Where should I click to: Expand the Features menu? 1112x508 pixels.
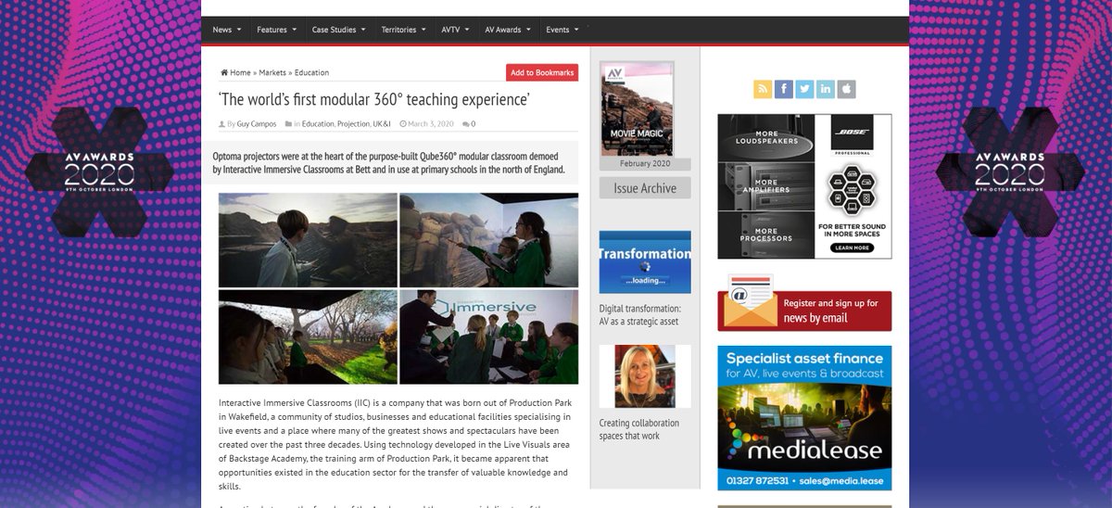pos(276,30)
